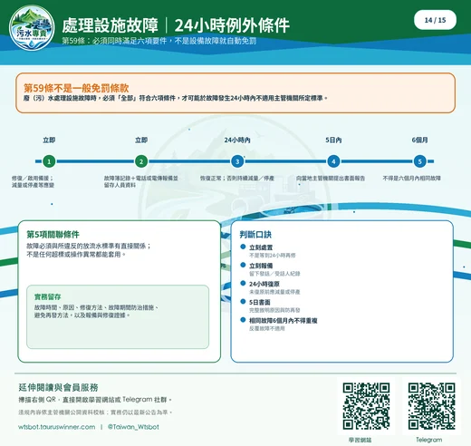
Task: Click the 恢復正常；否則持續減量／停產 description
Action: coord(237,179)
